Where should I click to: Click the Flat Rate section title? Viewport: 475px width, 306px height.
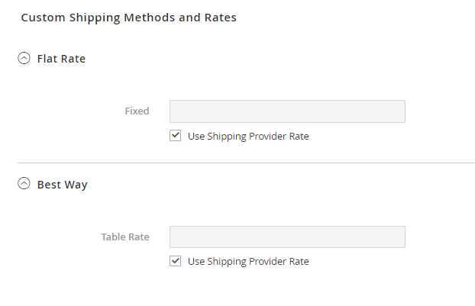point(61,59)
